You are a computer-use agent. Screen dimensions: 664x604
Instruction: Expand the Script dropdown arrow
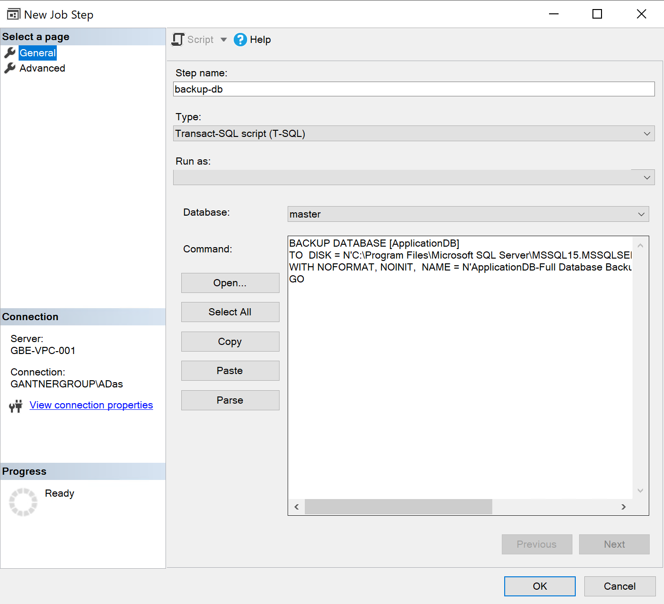pyautogui.click(x=224, y=40)
